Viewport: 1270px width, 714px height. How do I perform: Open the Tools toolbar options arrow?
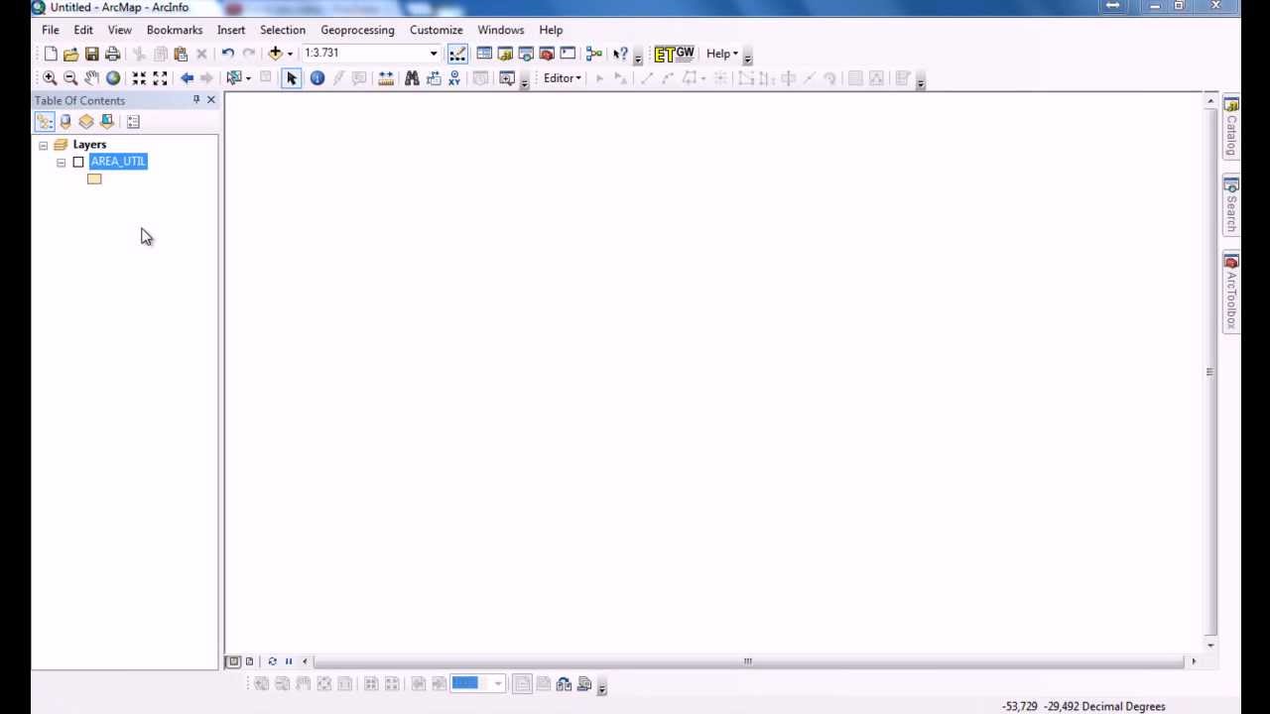pos(524,83)
